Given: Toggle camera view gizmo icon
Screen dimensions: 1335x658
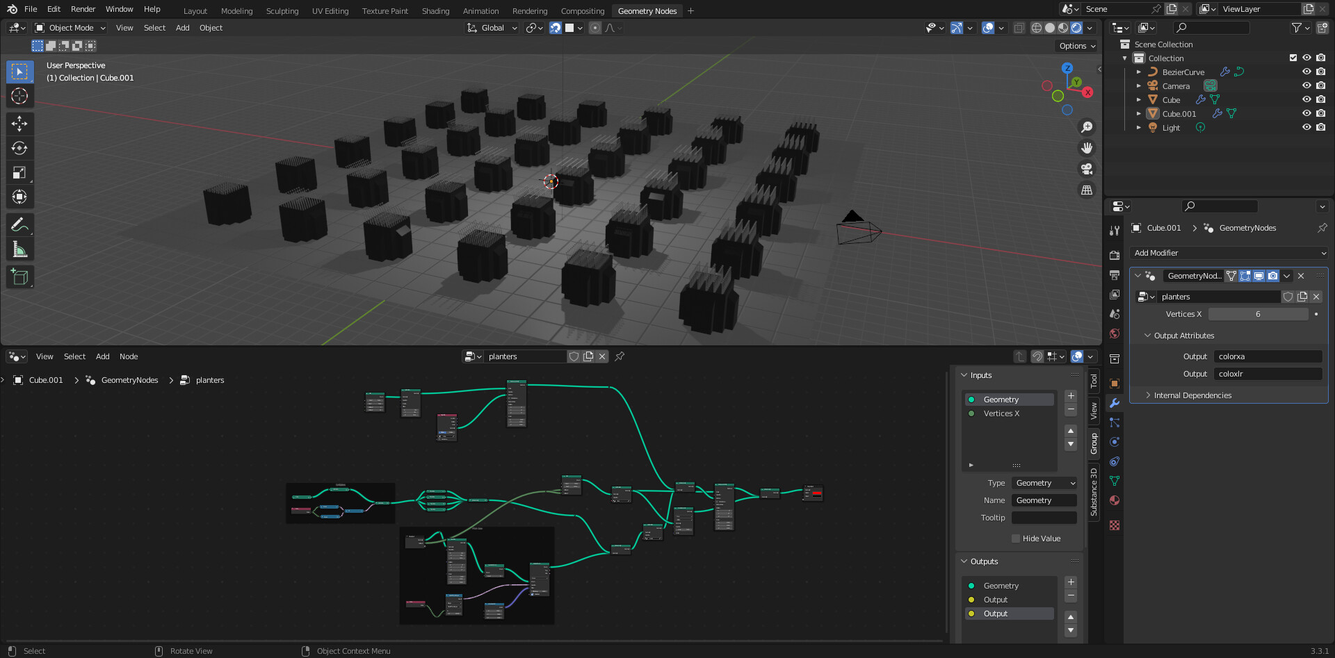Looking at the screenshot, I should tap(1087, 169).
